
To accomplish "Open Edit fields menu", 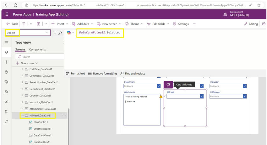I will pyautogui.click(x=158, y=24).
